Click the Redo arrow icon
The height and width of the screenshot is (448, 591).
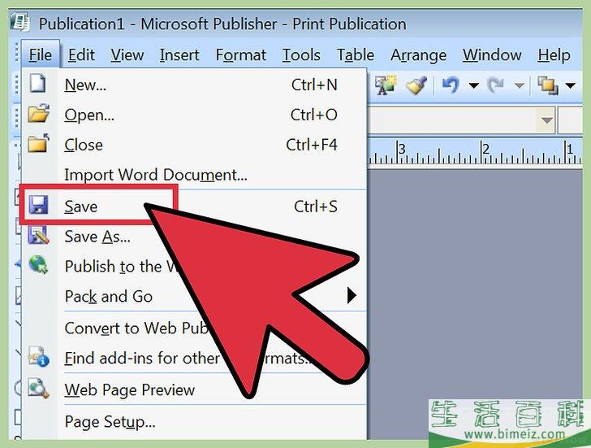click(x=496, y=85)
